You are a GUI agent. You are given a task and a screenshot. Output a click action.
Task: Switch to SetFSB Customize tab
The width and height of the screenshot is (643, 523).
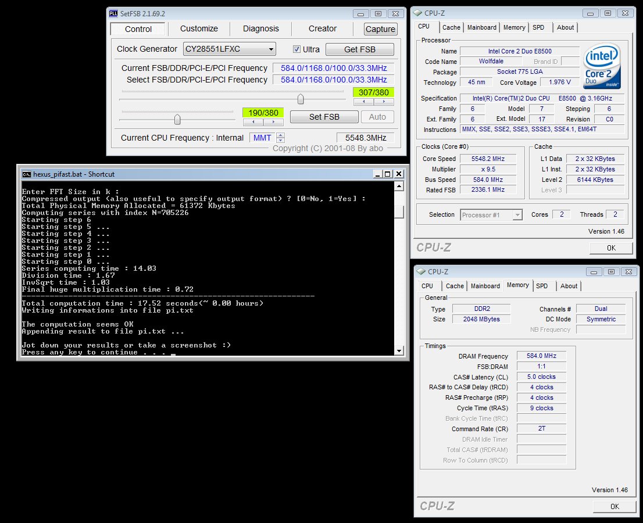coord(199,28)
